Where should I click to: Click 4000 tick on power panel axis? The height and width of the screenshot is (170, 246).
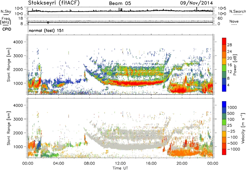pyautogui.click(x=18, y=42)
